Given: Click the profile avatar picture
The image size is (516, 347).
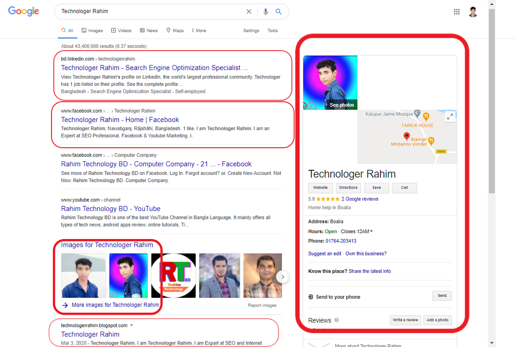Looking at the screenshot, I should point(473,12).
